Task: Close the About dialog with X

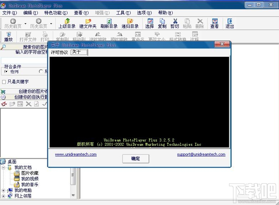Action: coord(222,44)
